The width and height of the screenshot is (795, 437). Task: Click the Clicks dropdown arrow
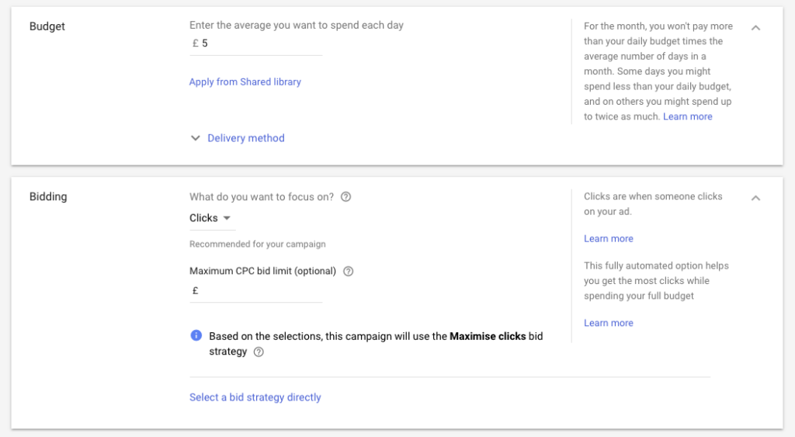pos(227,218)
